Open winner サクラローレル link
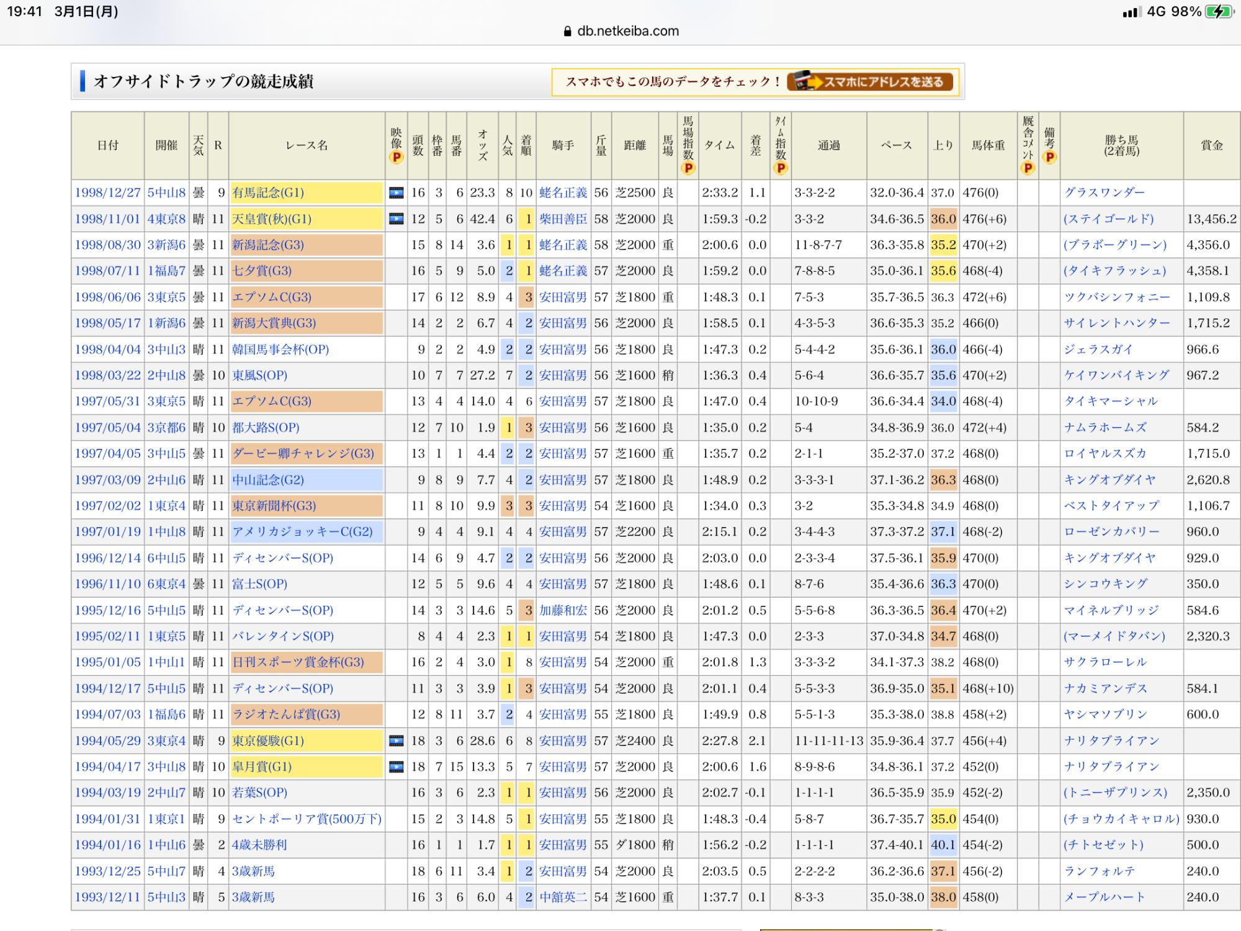This screenshot has width=1241, height=931. pyautogui.click(x=1105, y=662)
